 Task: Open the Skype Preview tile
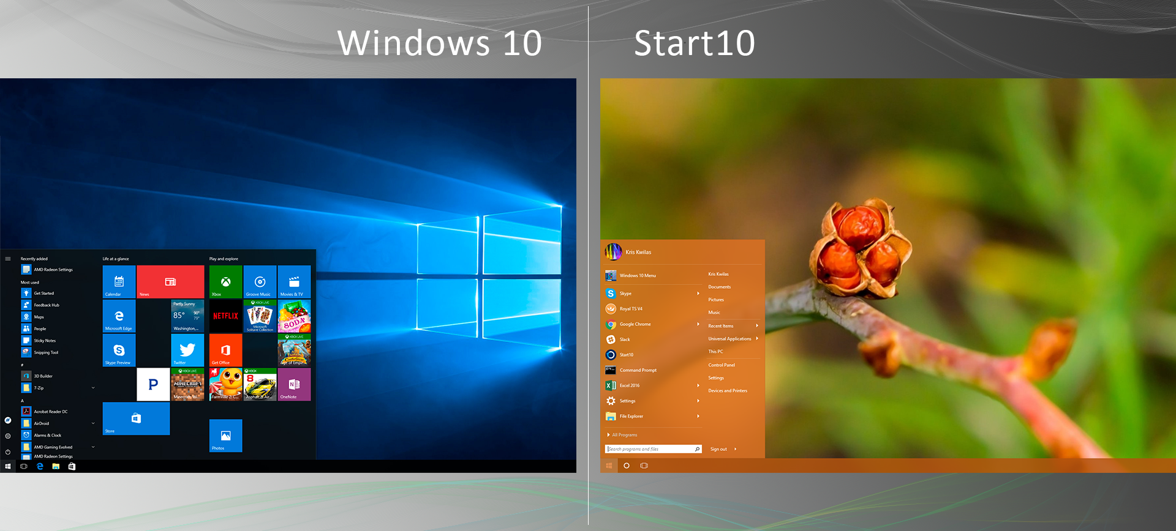point(119,350)
